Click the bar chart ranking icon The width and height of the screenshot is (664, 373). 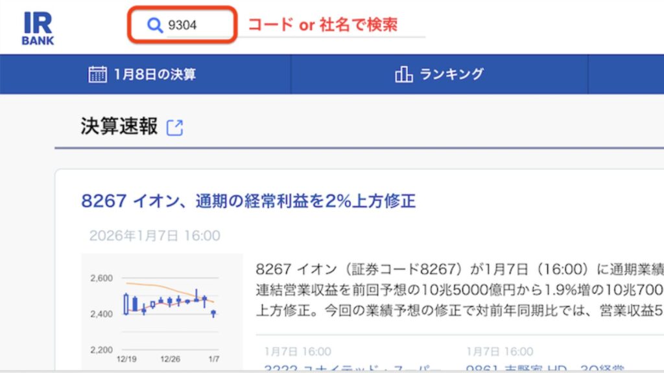pos(403,74)
